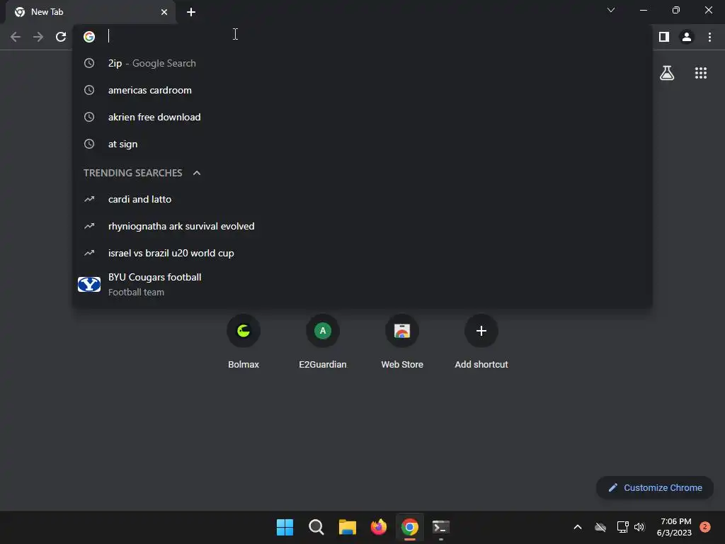Select trending search 'cardi and latto'
Viewport: 725px width, 544px height.
pyautogui.click(x=362, y=199)
